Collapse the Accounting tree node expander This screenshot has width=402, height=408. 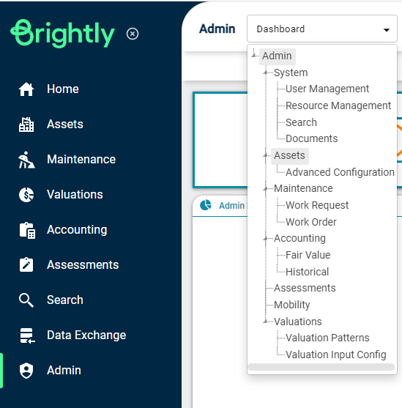click(x=265, y=238)
